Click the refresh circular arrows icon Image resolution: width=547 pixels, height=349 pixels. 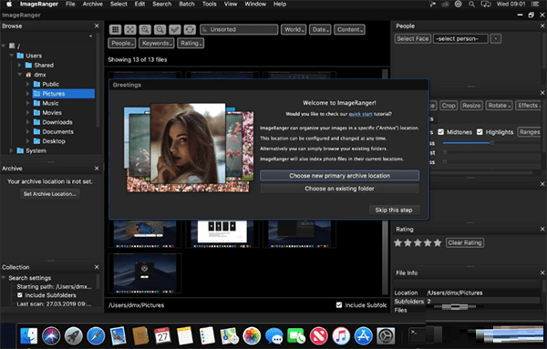point(191,29)
